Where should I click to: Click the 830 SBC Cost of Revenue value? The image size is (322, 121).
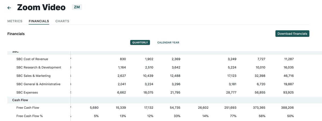click(123, 59)
